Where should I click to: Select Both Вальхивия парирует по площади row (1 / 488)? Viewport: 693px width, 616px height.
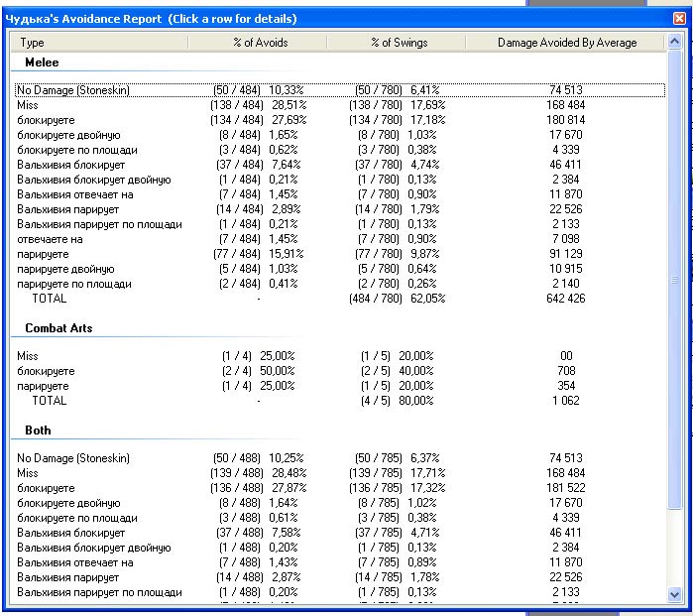(339, 592)
